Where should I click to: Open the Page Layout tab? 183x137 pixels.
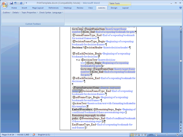38,8
